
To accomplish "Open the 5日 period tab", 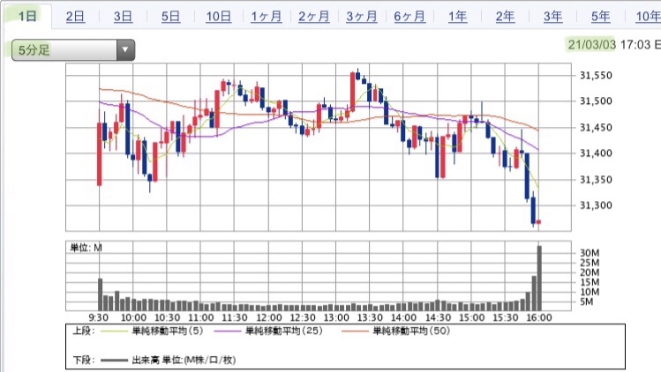I will [x=170, y=17].
